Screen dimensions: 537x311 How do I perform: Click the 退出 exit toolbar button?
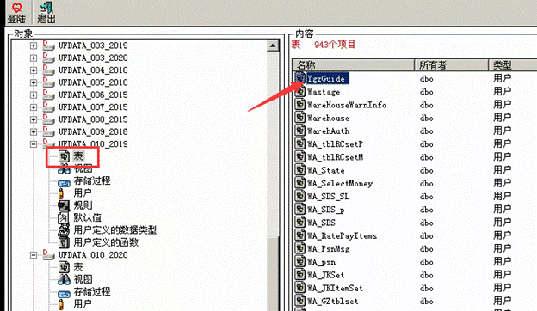point(46,13)
